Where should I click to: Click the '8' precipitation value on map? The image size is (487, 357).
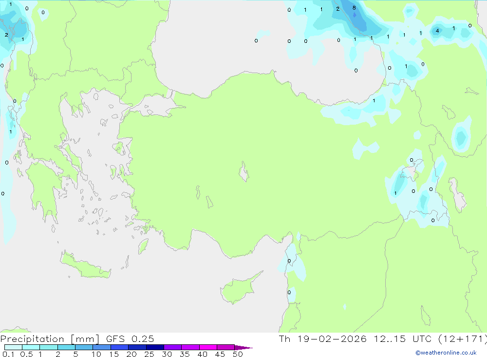tap(354, 8)
